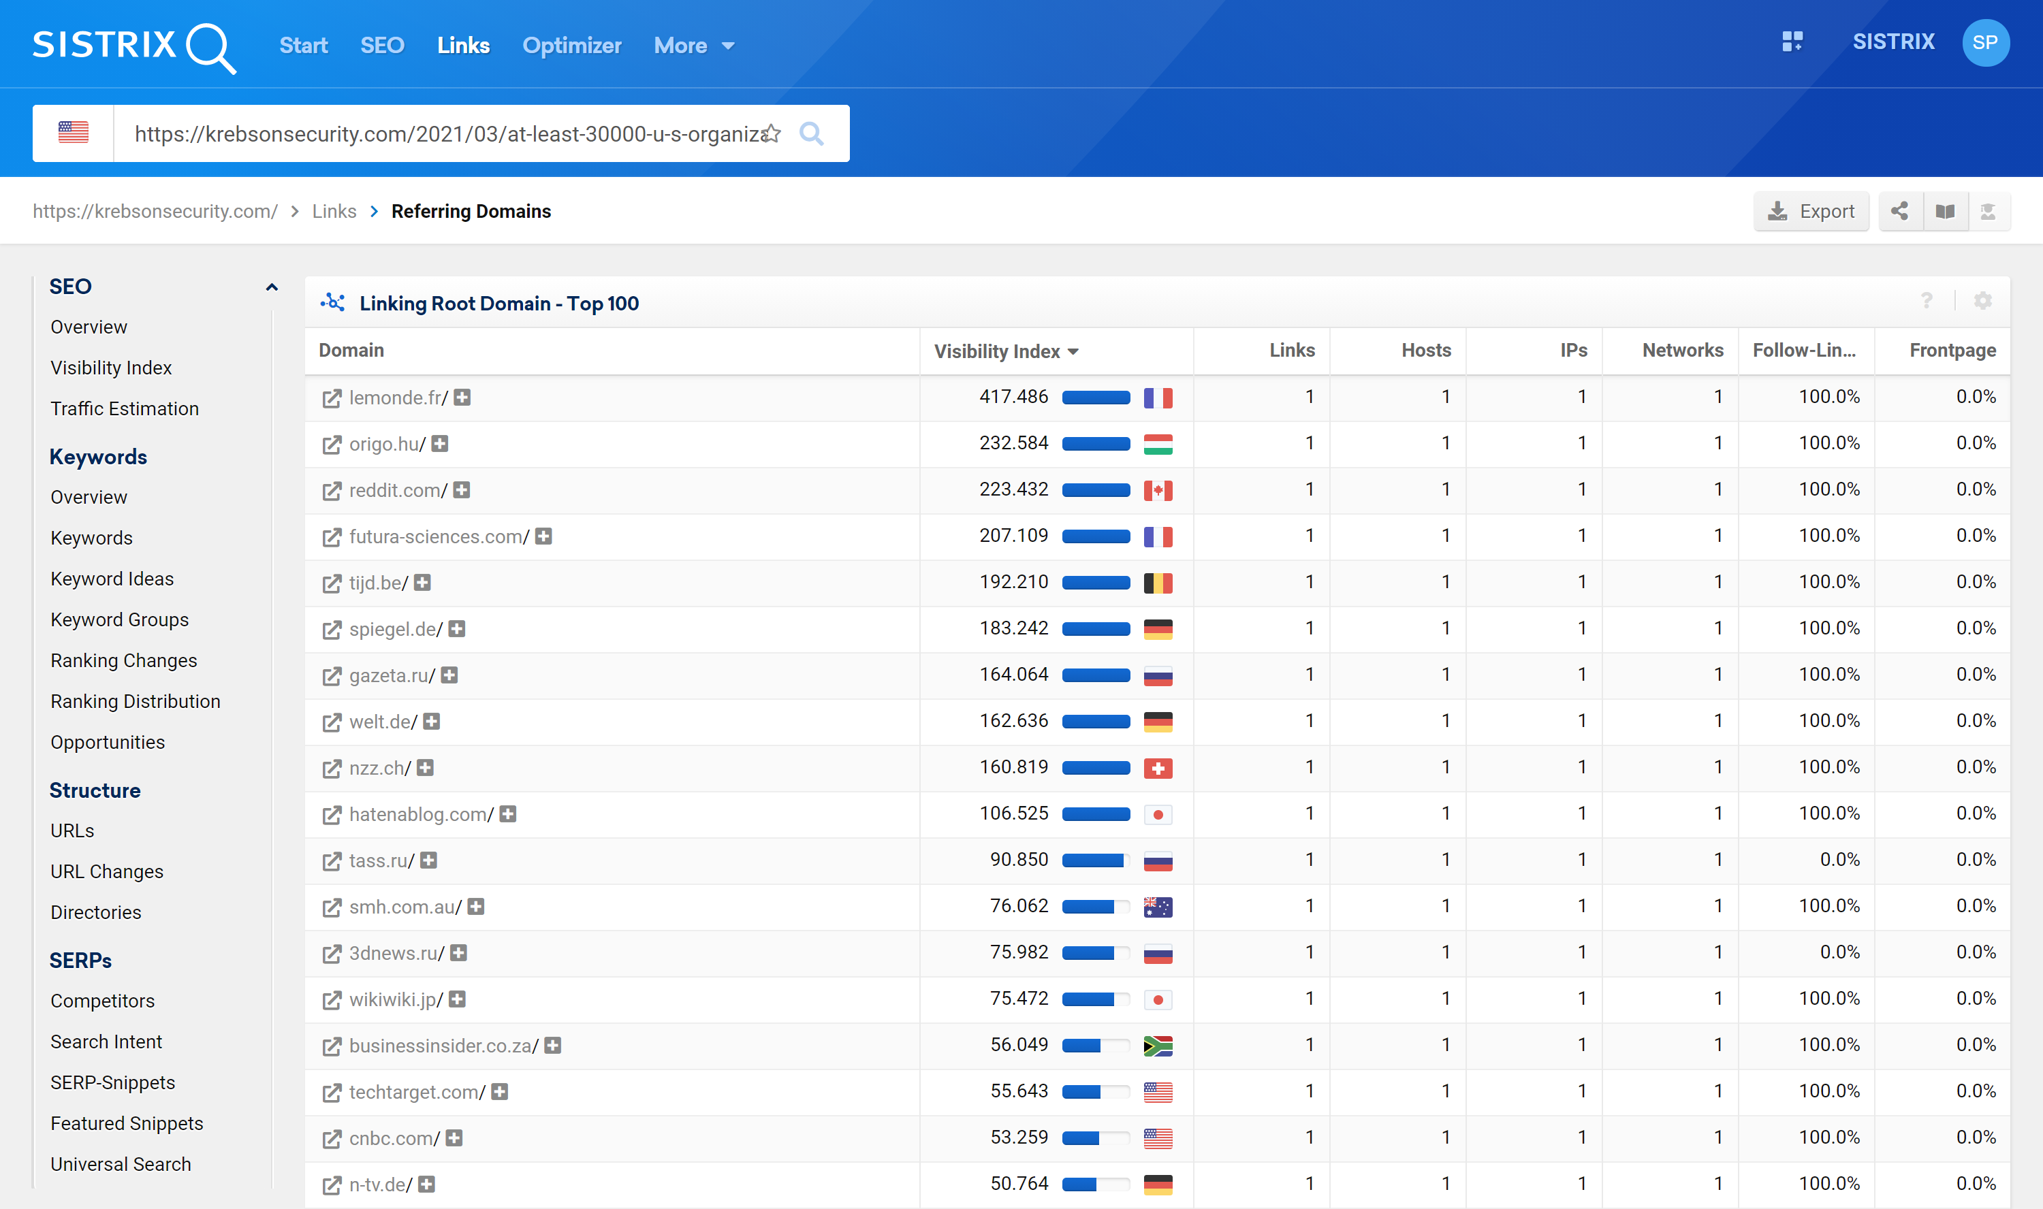The width and height of the screenshot is (2043, 1209).
Task: Click the question mark icon in top-right of table
Action: pos(1927,302)
